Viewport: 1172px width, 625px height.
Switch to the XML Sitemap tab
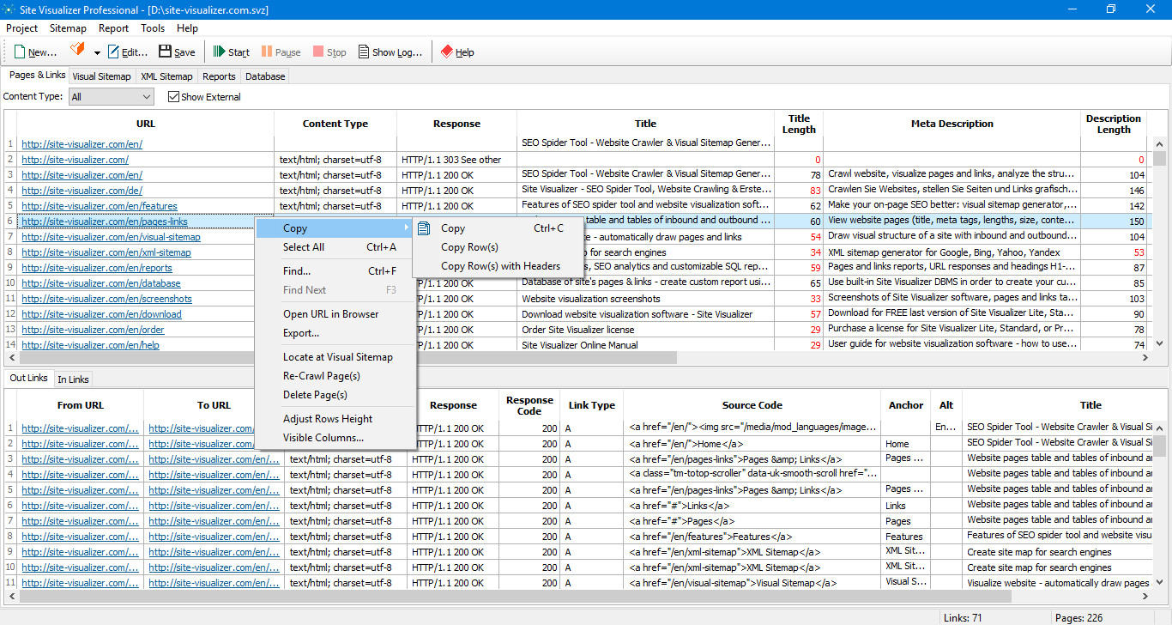click(x=166, y=76)
